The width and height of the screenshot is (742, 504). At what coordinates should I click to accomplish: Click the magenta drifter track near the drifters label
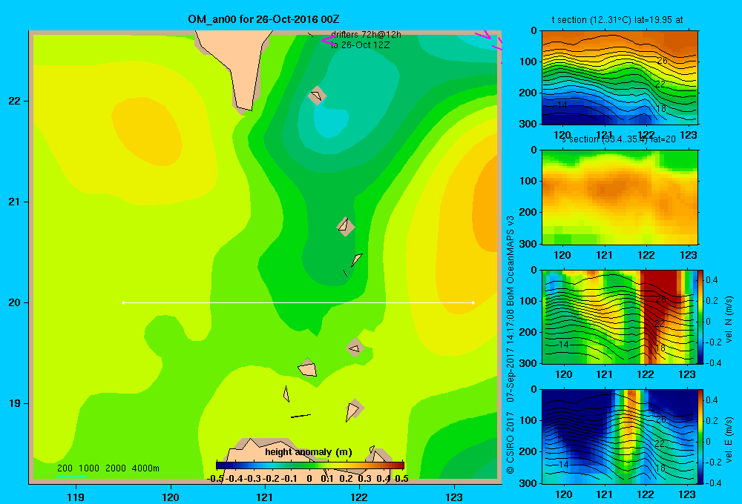[327, 40]
